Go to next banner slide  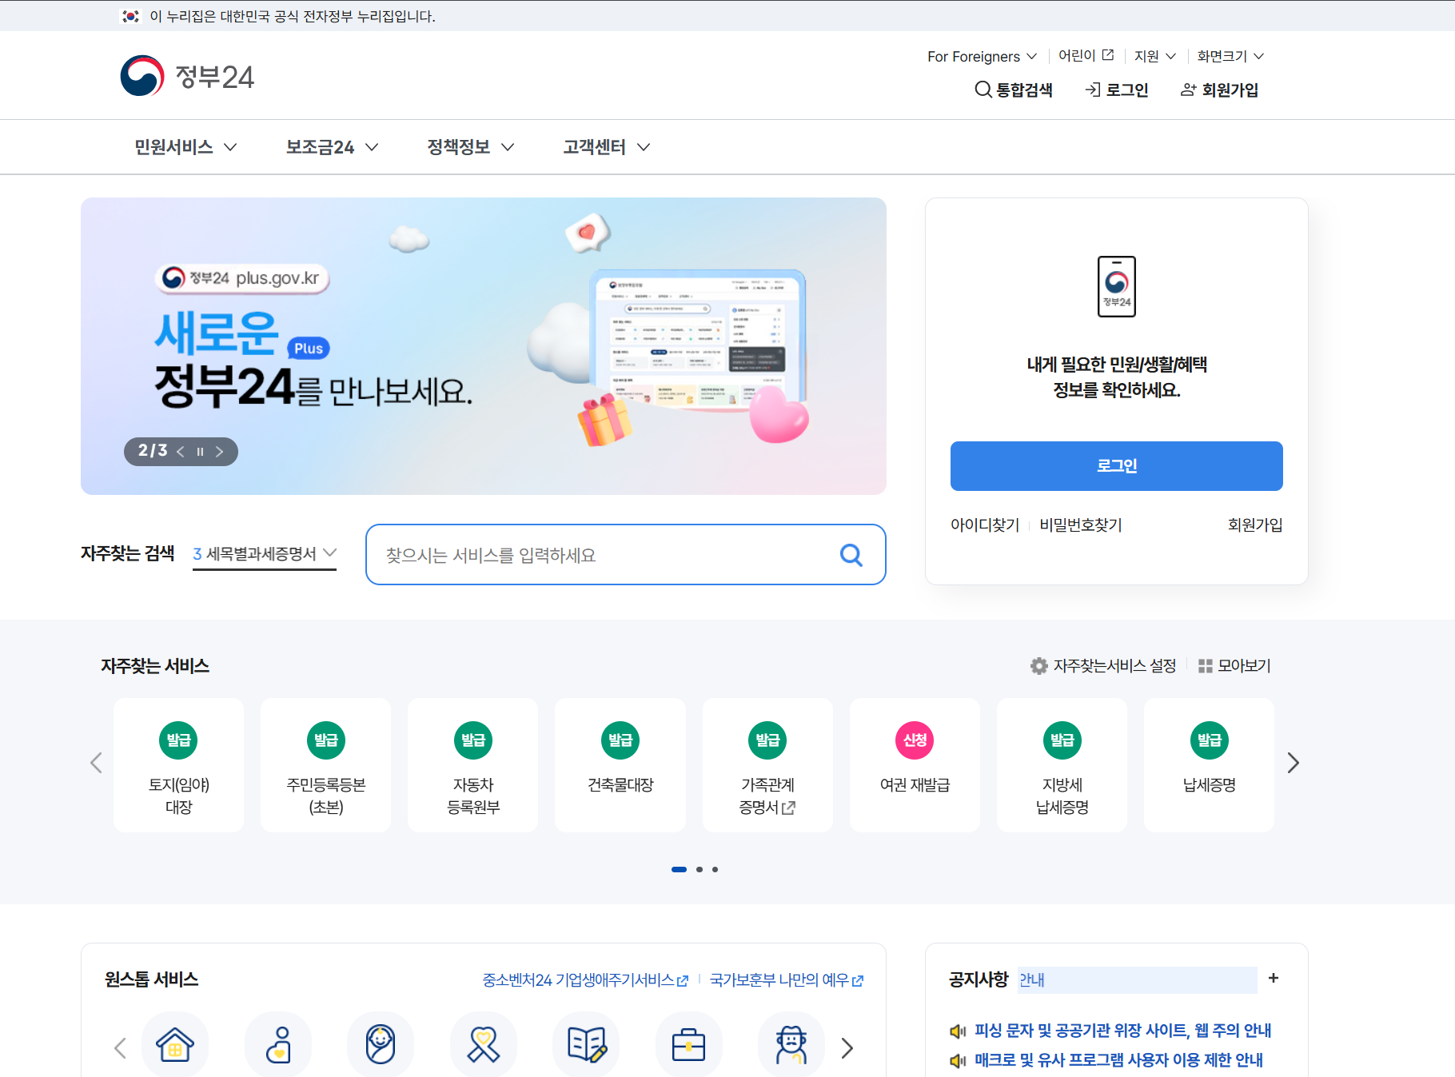tap(219, 452)
